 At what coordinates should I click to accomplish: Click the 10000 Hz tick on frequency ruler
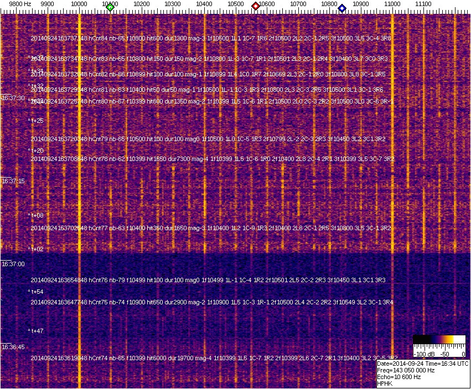pos(80,4)
